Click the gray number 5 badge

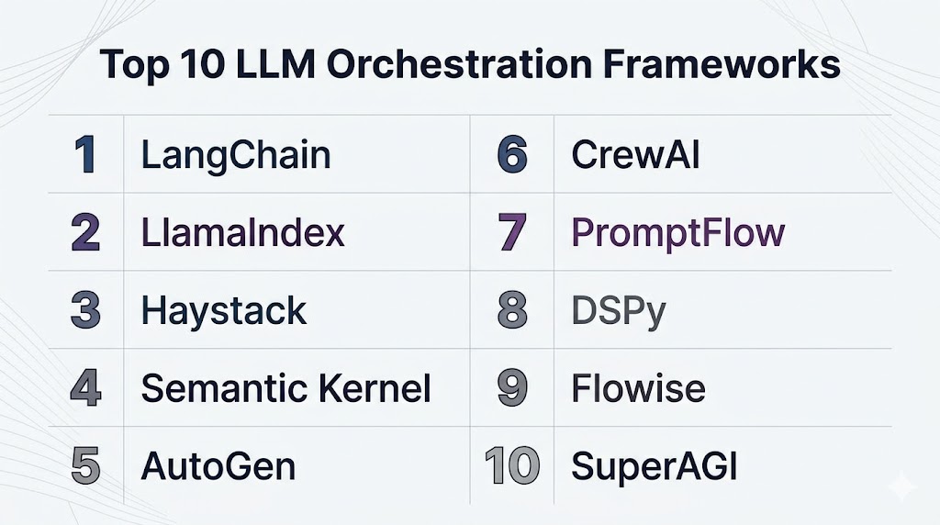[x=85, y=466]
